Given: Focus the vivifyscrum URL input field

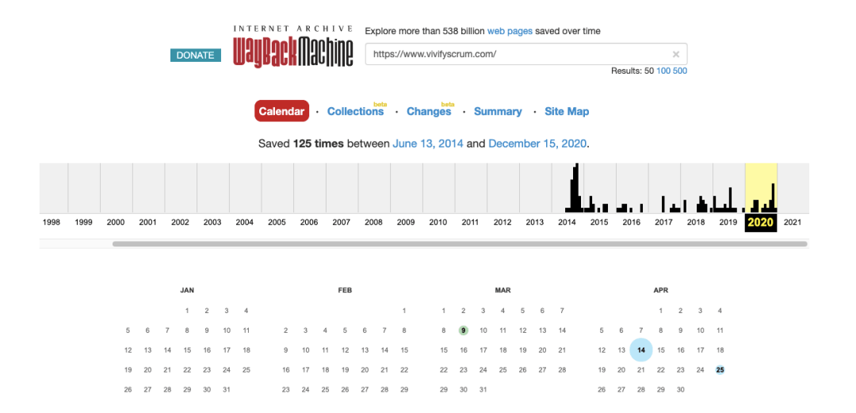Looking at the screenshot, I should 525,54.
